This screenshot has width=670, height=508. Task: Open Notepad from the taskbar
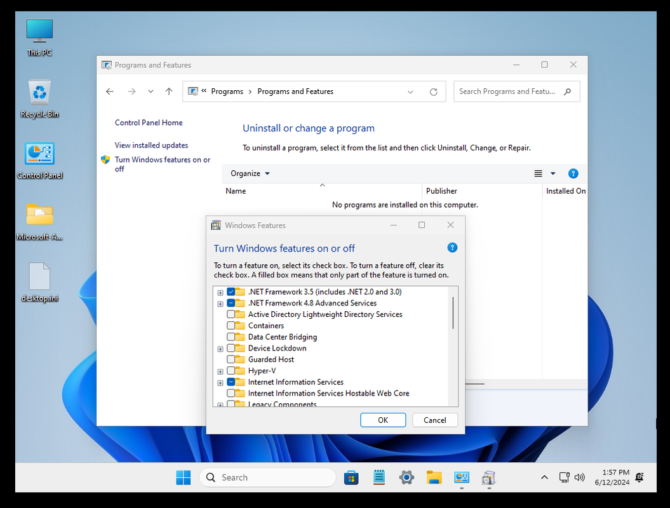(379, 478)
